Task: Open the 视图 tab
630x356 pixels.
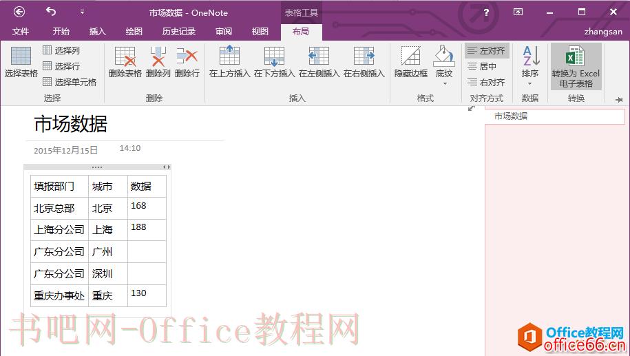Action: [260, 32]
